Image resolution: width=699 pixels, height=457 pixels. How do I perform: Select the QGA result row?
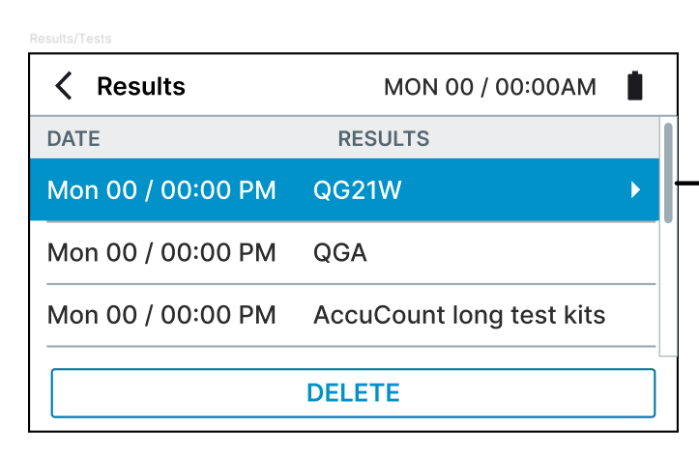click(x=340, y=253)
